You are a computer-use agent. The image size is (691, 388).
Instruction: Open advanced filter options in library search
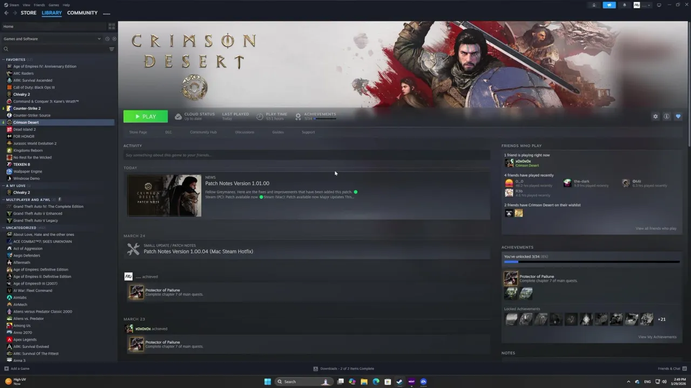pos(112,49)
